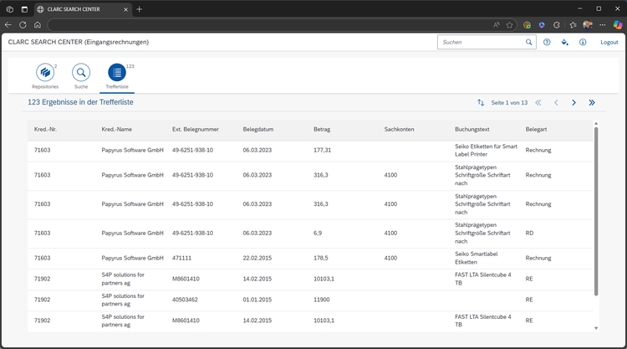
Task: Open the browser profile avatar
Action: 588,25
